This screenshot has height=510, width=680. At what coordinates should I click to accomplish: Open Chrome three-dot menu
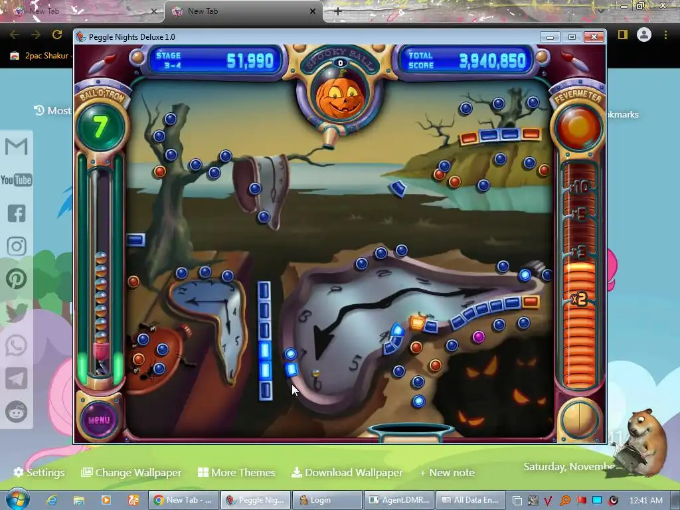click(665, 35)
